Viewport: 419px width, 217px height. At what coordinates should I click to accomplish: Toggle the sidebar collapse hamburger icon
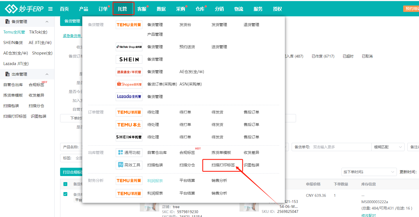[50, 9]
